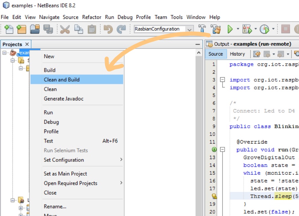Choose Debug in the context menu
299x216 pixels.
[x=77, y=122]
